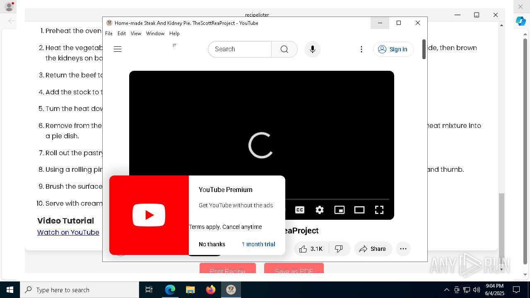
Task: Open the Edit menu
Action: [x=122, y=34]
